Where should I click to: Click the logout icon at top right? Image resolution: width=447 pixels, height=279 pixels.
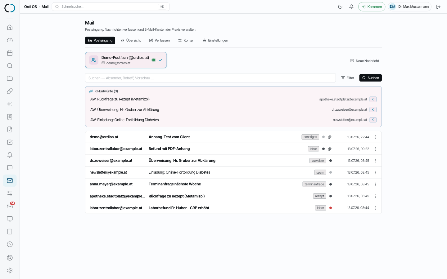pyautogui.click(x=438, y=7)
